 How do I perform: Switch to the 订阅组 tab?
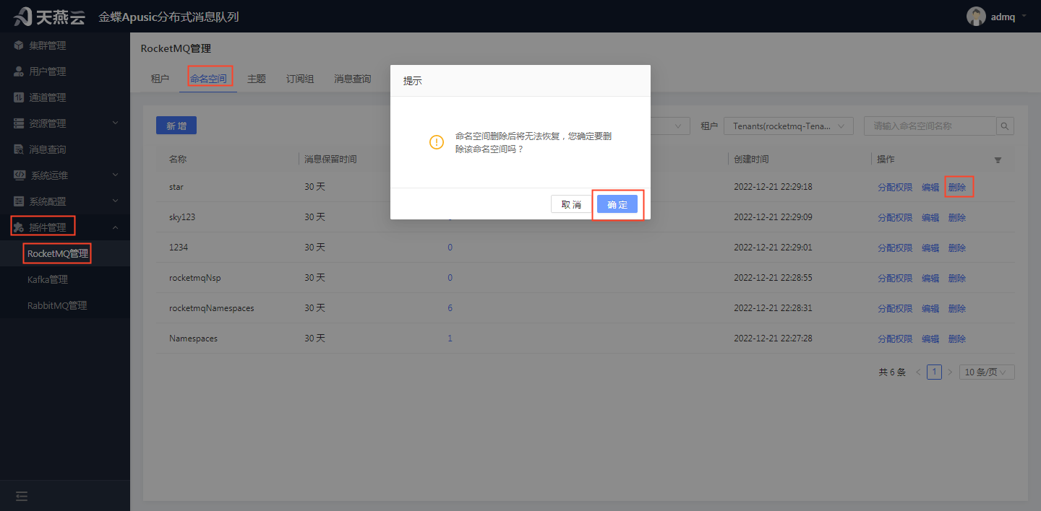pyautogui.click(x=300, y=79)
